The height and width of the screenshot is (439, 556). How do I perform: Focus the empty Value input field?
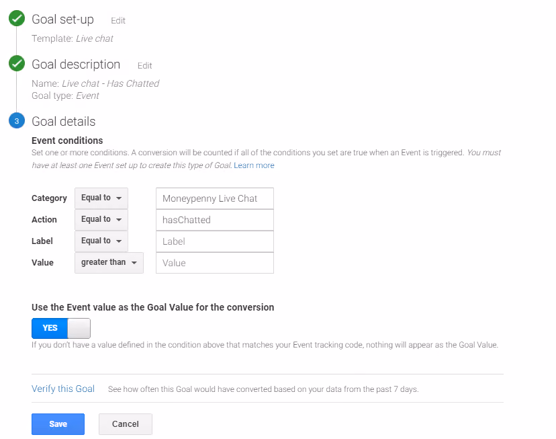[215, 263]
